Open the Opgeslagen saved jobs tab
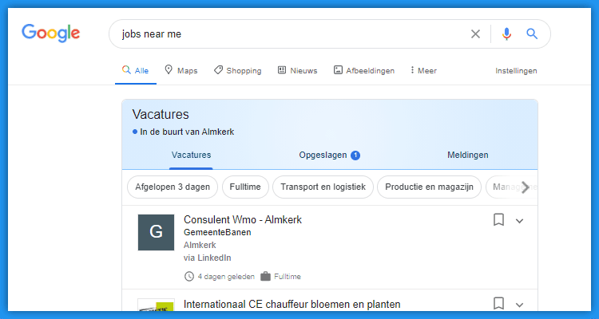The height and width of the screenshot is (319, 599). (329, 155)
